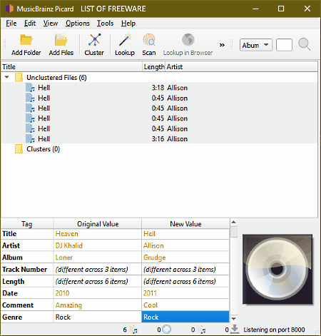Image resolution: width=321 pixels, height=336 pixels.
Task: Click the CD cover art thumbnail
Action: (277, 269)
